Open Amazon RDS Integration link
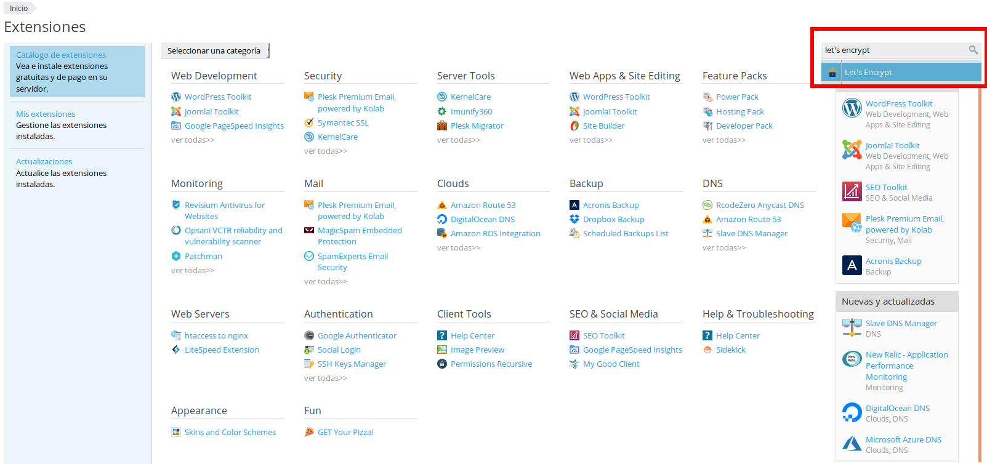Screen dimensions: 987x464 [x=496, y=233]
